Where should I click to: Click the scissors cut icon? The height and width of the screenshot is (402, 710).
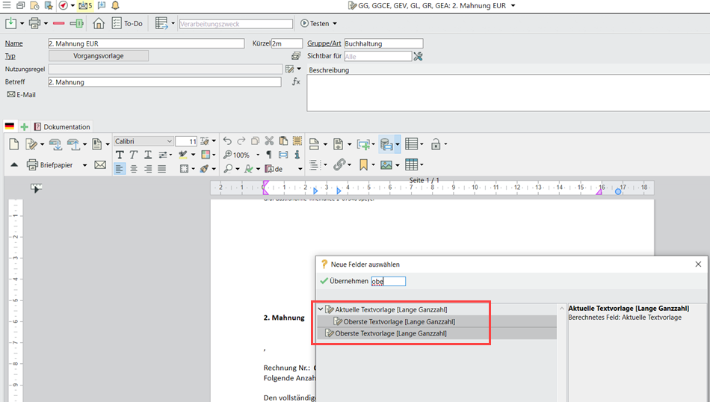(x=269, y=141)
